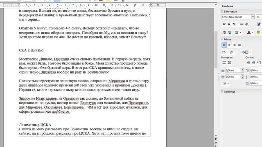Click character spacing icon

[237, 32]
